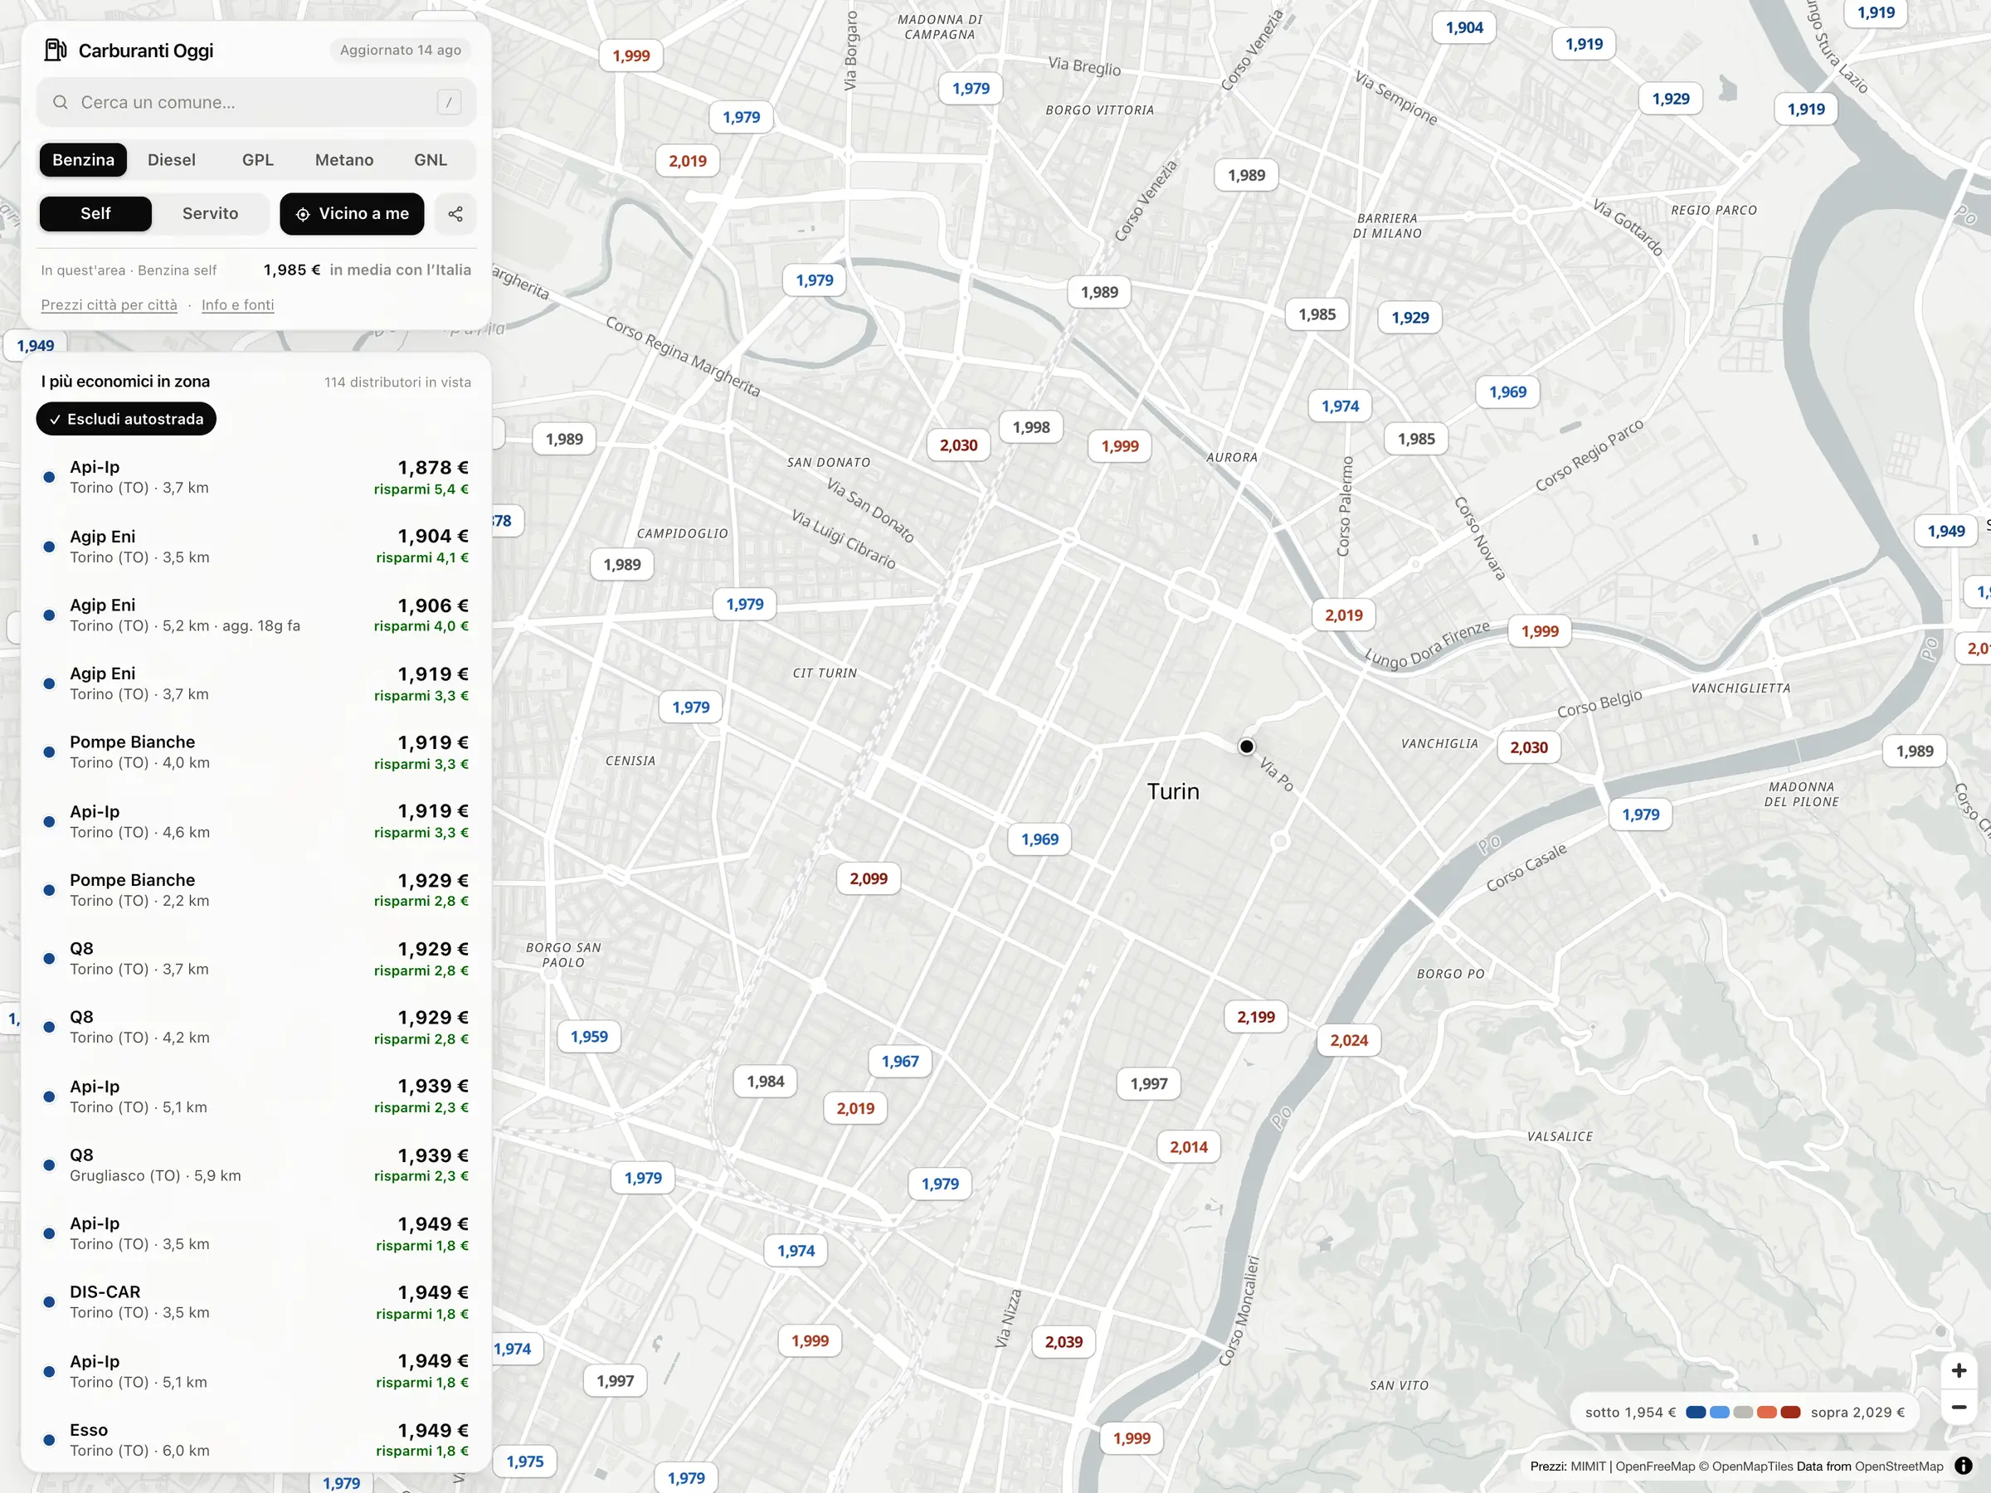1991x1493 pixels.
Task: Click the 1,975 price marker on map
Action: 525,1462
